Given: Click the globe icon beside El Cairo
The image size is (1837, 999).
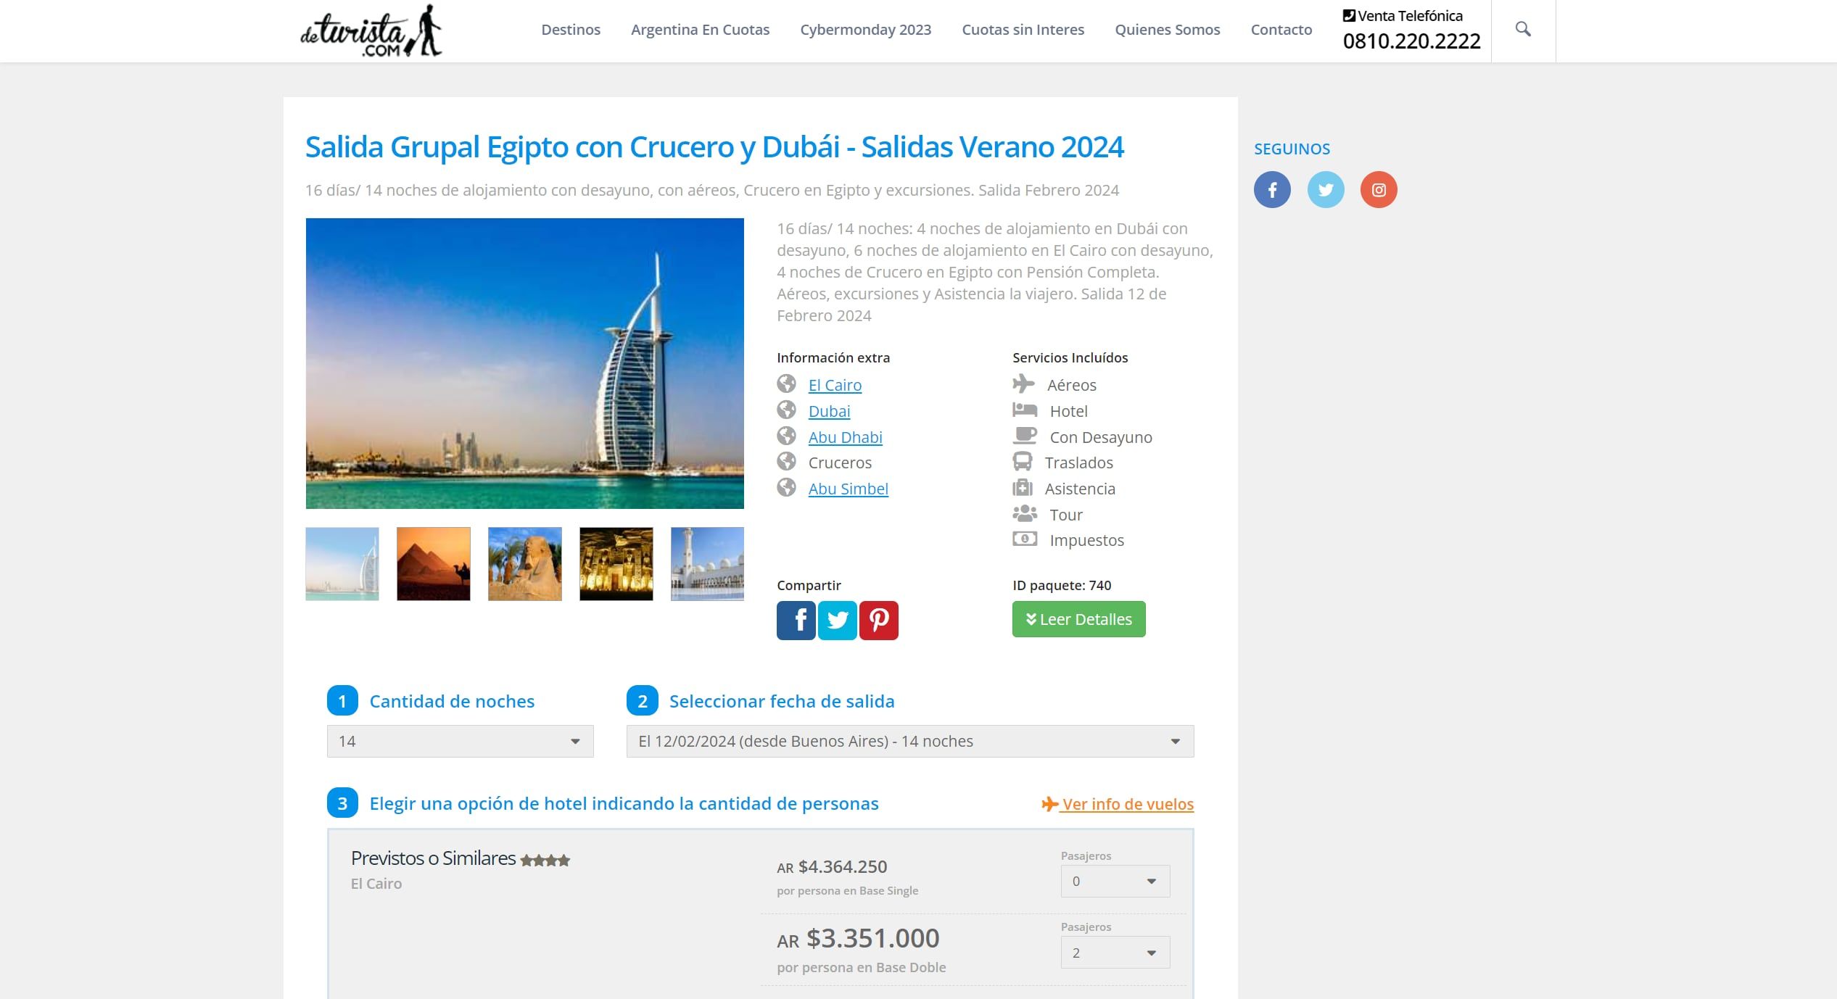Looking at the screenshot, I should click(x=786, y=384).
